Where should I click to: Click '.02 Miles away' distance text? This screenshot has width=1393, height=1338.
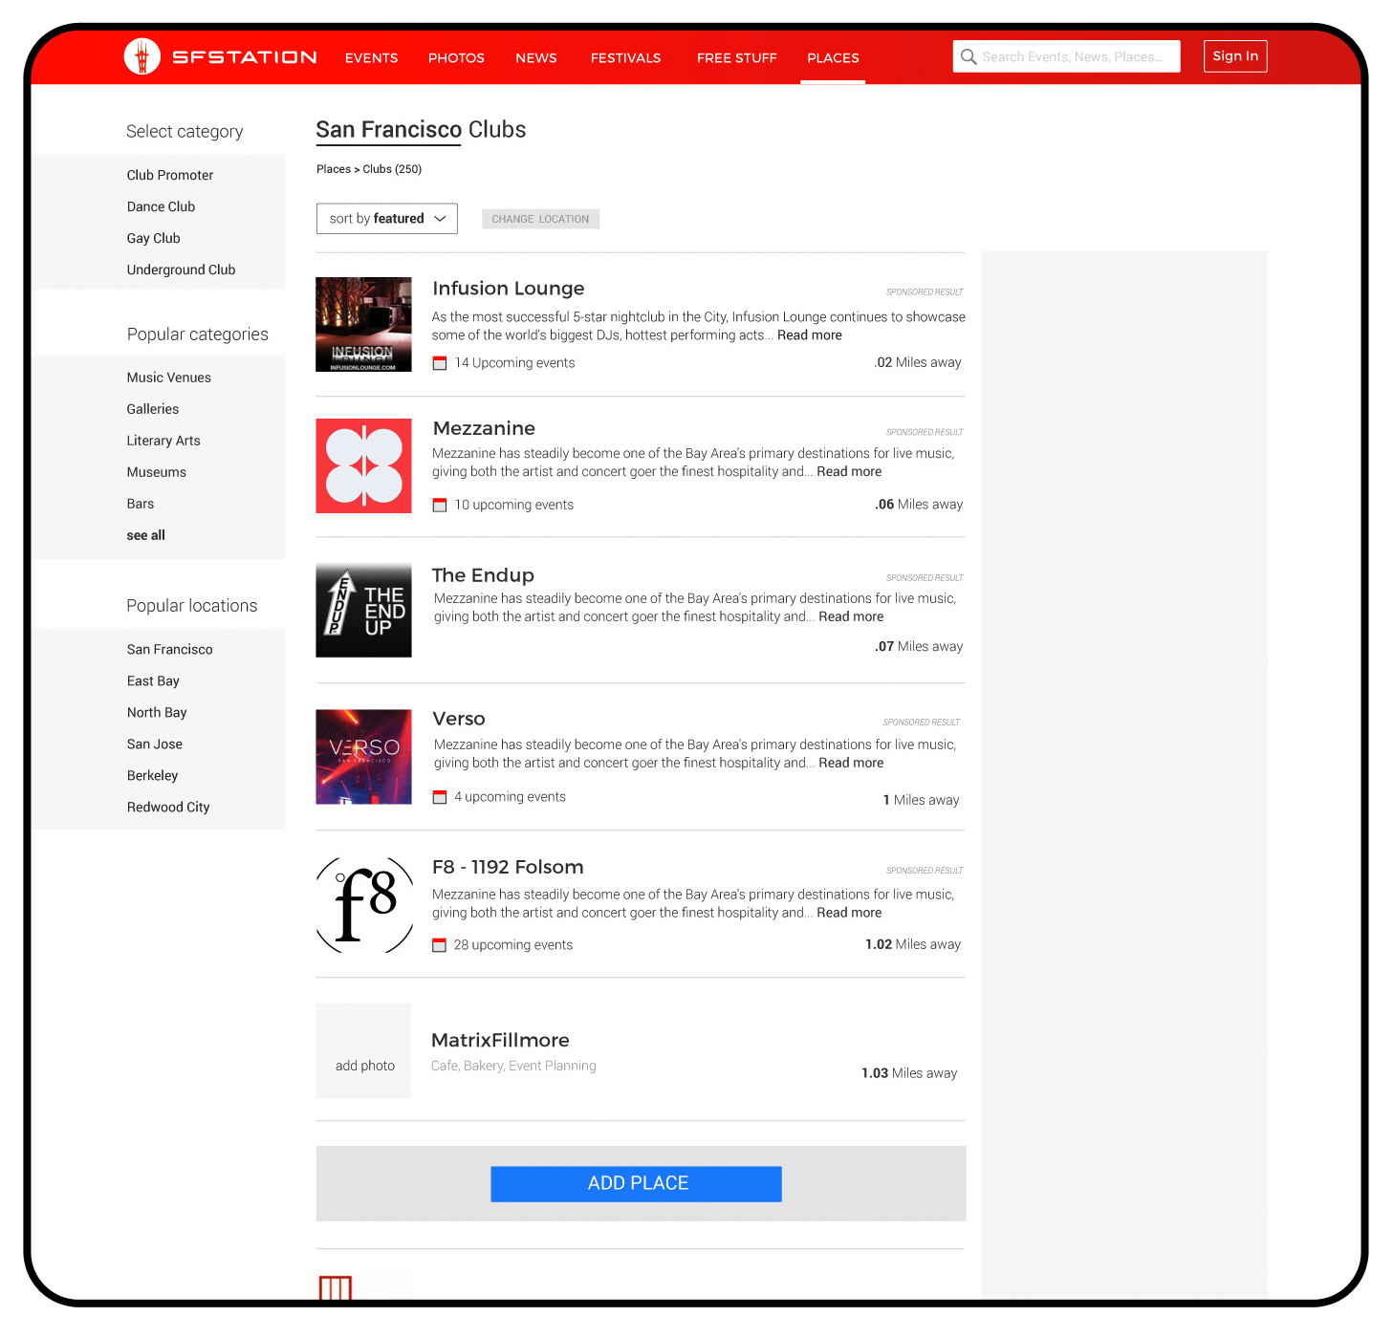918,363
